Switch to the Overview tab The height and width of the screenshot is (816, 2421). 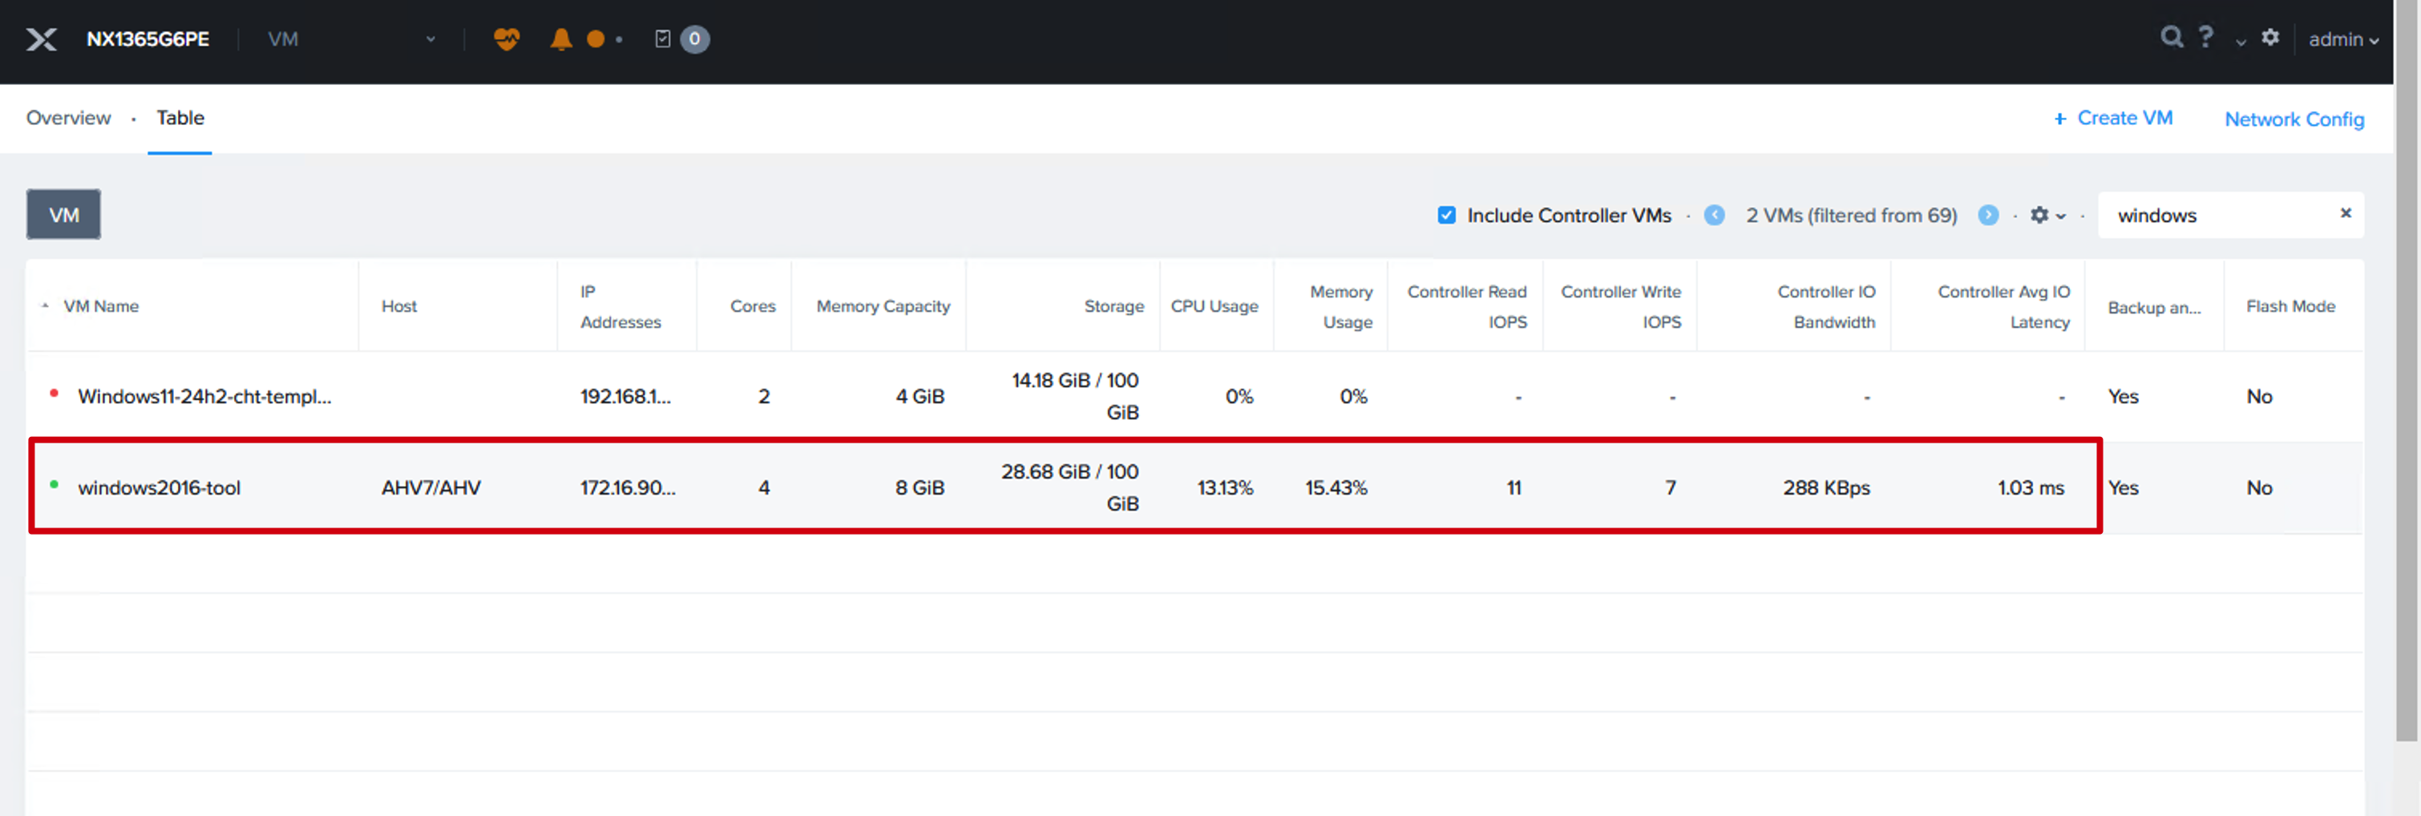pos(69,118)
